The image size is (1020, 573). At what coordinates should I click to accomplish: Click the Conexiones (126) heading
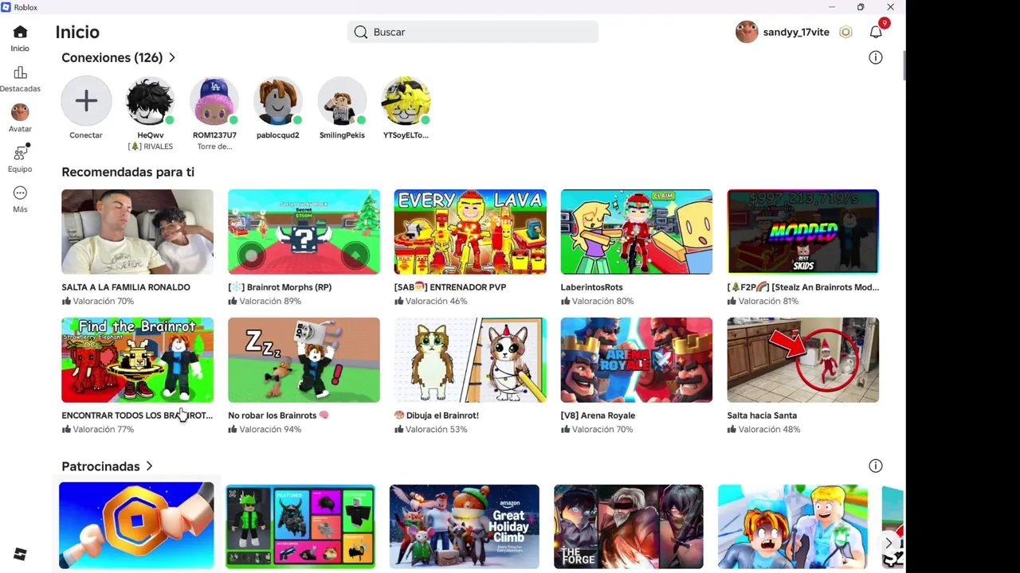tap(112, 57)
